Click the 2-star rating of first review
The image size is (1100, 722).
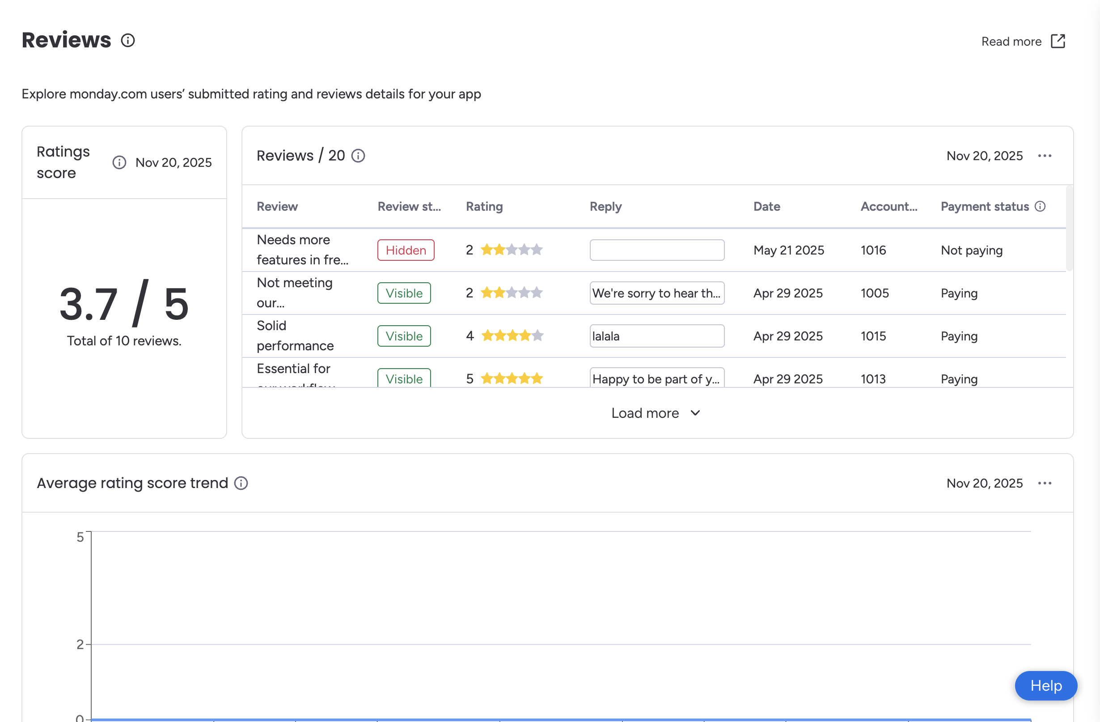pos(511,250)
